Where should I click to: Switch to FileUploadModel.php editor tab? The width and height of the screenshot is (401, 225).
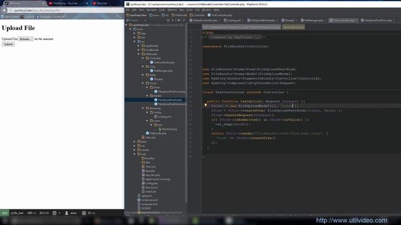pos(263,20)
